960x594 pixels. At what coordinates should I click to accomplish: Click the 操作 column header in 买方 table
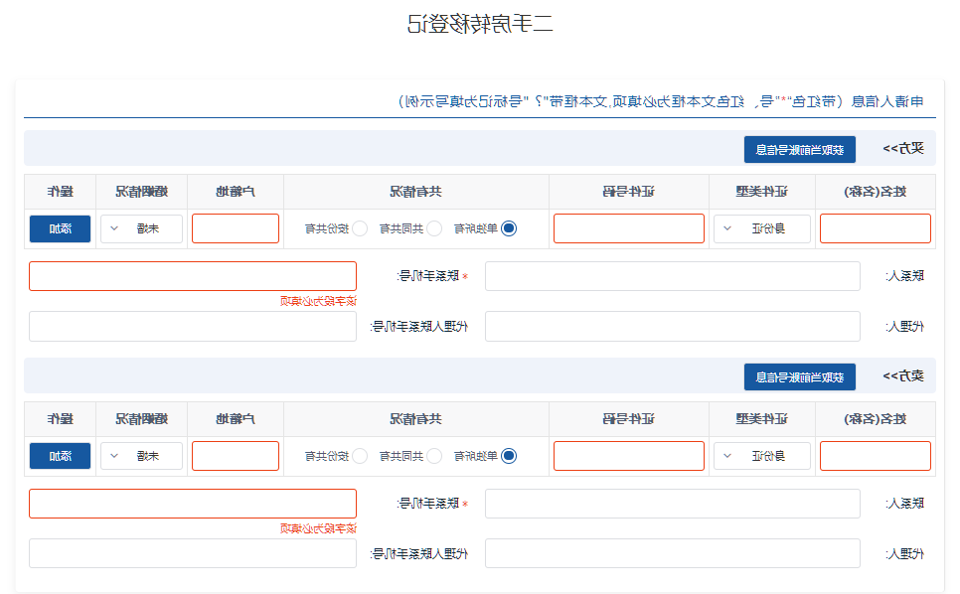click(x=60, y=192)
